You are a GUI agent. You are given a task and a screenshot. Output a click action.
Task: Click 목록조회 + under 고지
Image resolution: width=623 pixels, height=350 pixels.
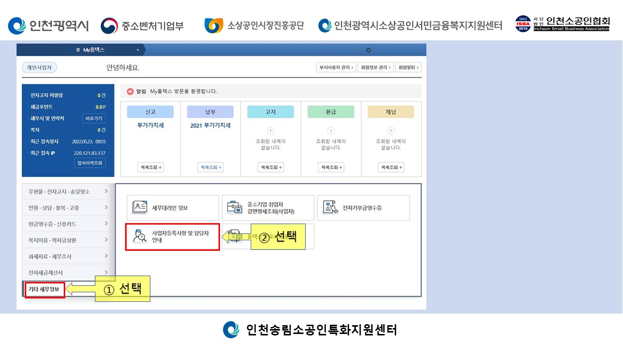tap(271, 167)
